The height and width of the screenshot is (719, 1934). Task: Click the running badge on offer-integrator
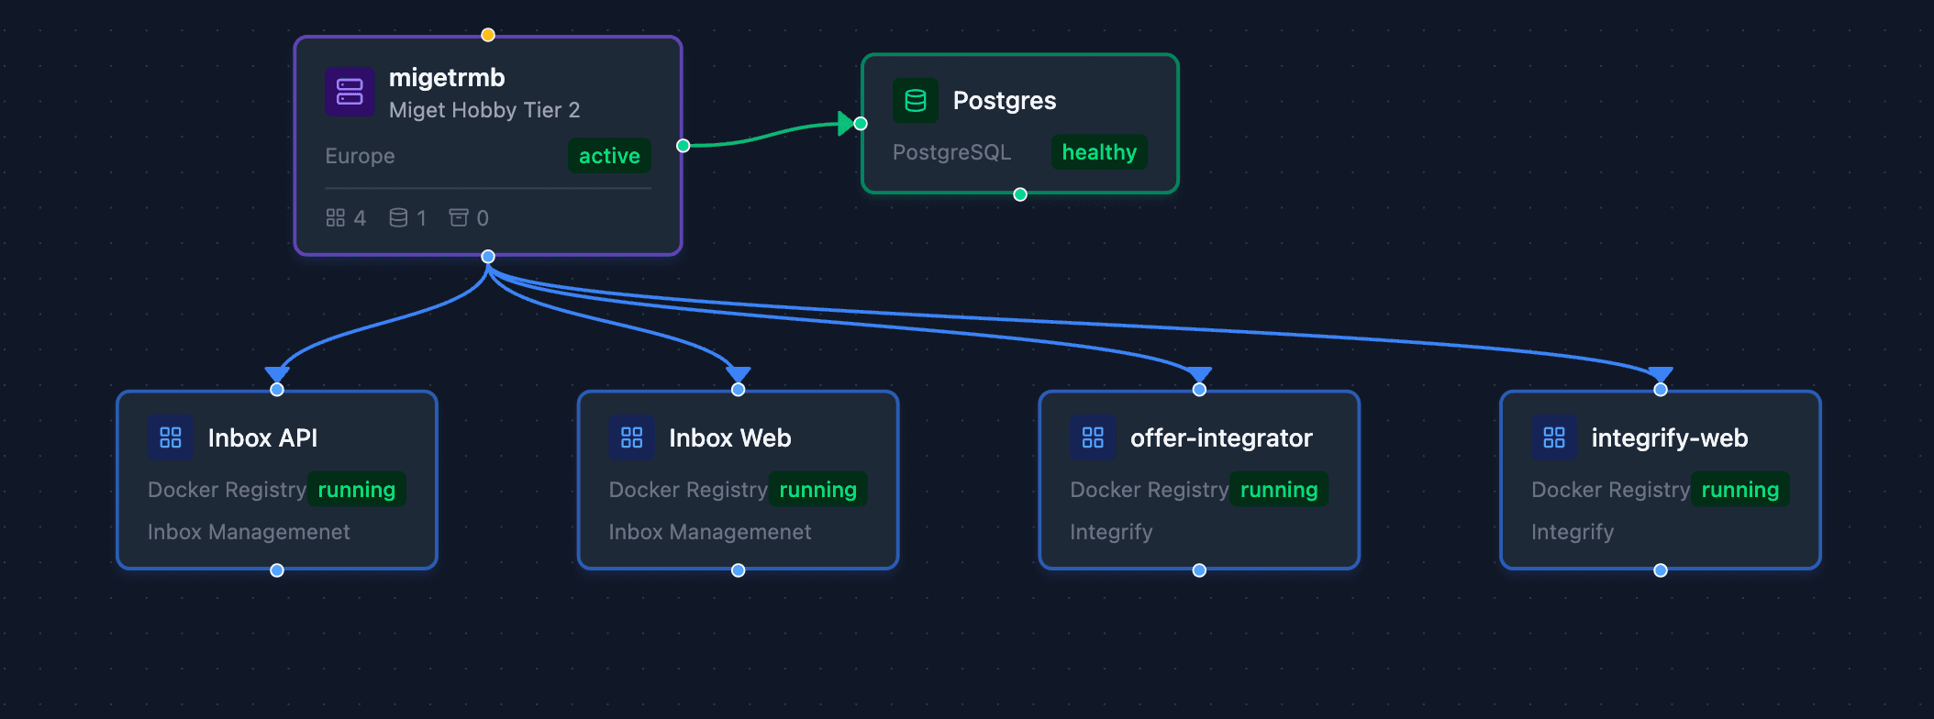(1279, 490)
